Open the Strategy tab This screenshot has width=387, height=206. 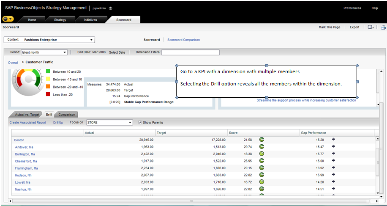click(60, 20)
